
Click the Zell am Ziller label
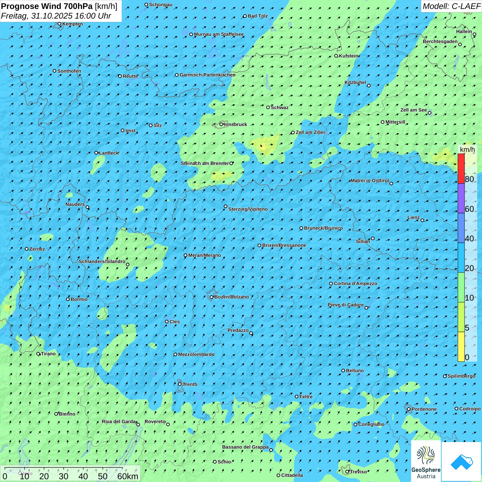[310, 132]
